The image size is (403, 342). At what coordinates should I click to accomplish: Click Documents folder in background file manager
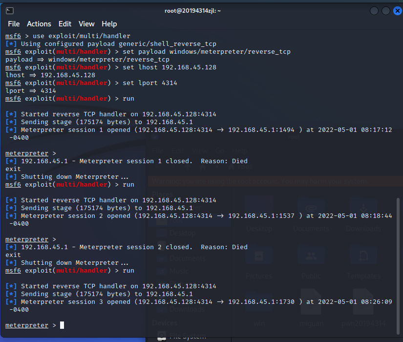tap(311, 214)
